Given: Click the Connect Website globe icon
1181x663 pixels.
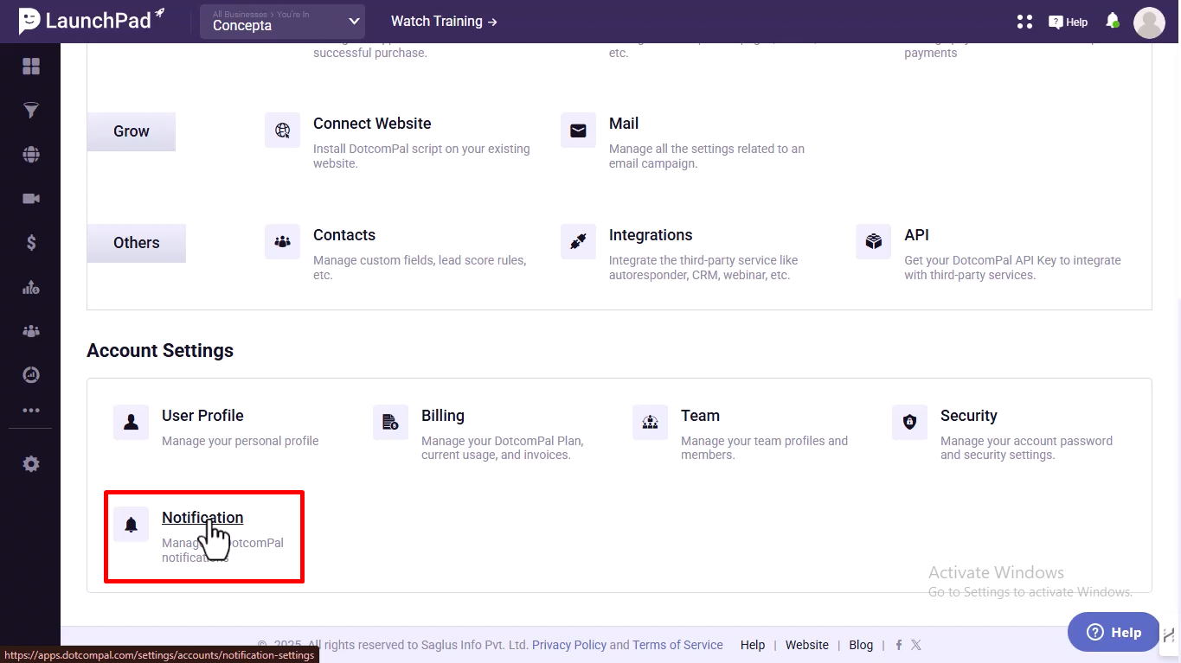Looking at the screenshot, I should [282, 131].
